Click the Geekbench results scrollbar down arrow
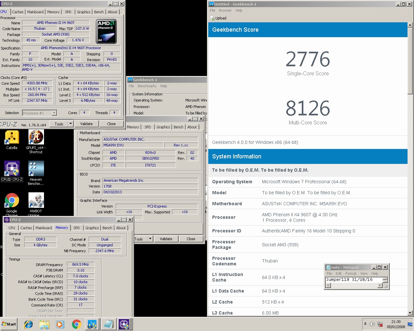 (410, 313)
